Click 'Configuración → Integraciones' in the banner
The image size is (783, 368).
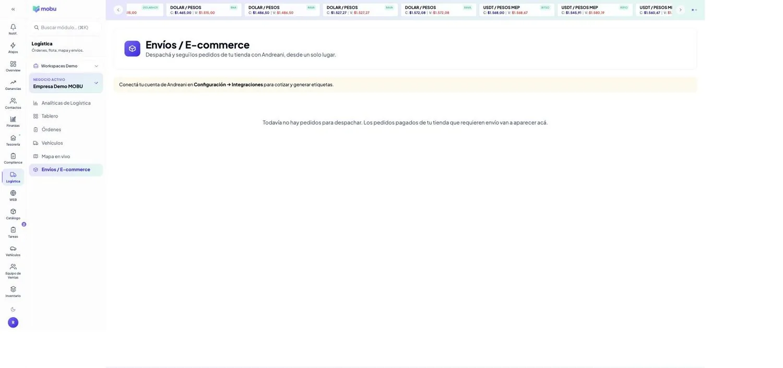click(x=228, y=85)
